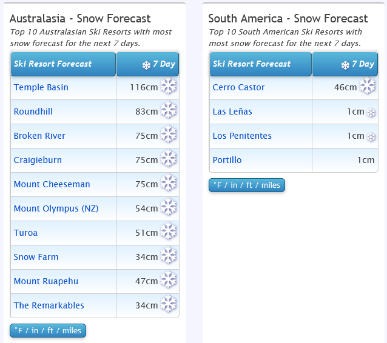Click the small snowflake in Los Penitentes row

371,137
